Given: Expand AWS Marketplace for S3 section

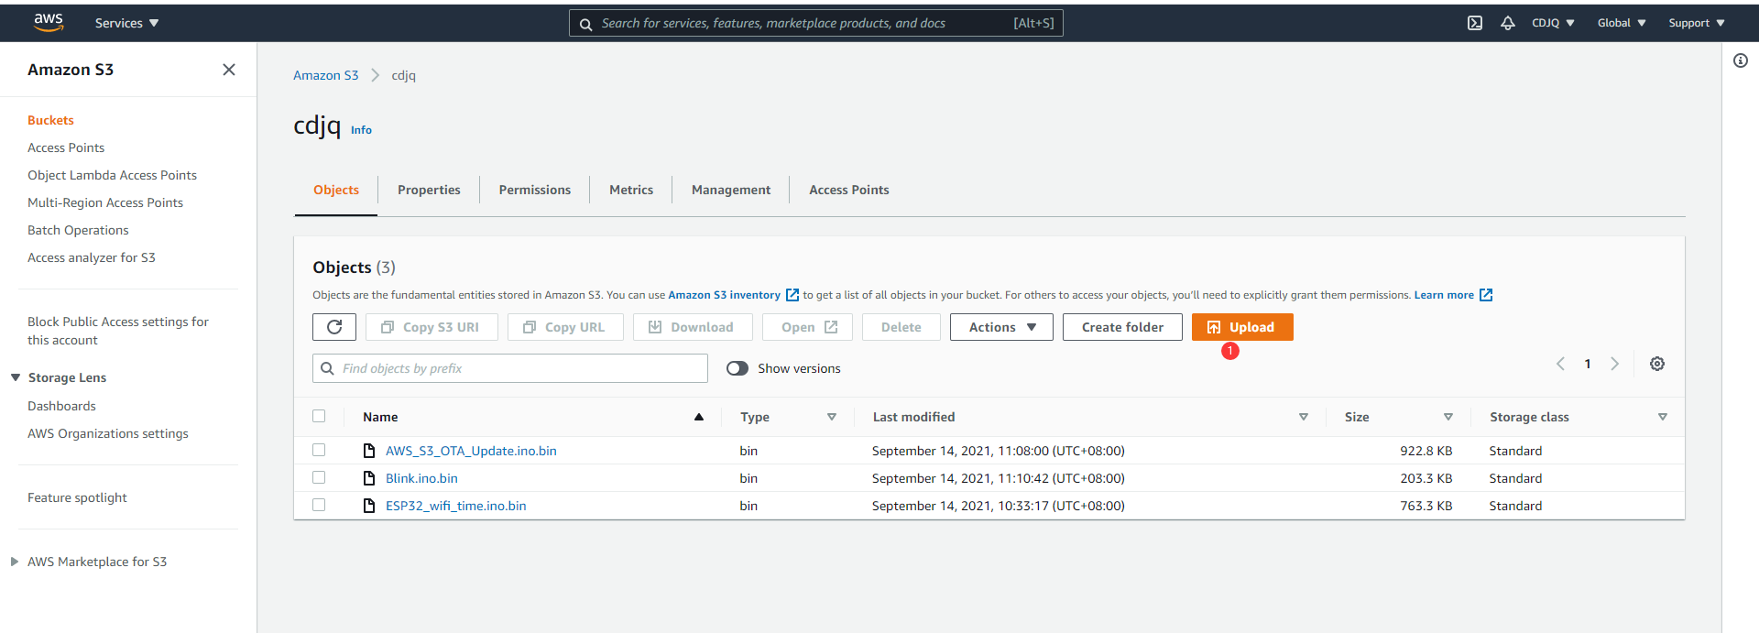Looking at the screenshot, I should point(15,562).
